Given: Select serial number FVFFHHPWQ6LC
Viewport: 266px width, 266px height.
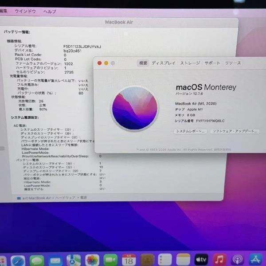Looking at the screenshot, I should (x=210, y=121).
